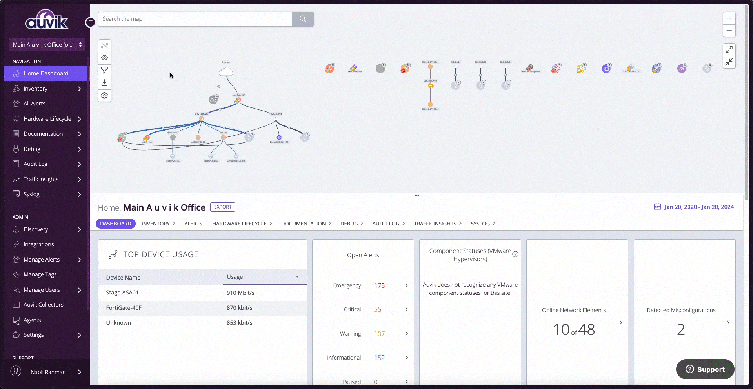Switch to the ALERTS tab
753x389 pixels.
[x=193, y=224]
